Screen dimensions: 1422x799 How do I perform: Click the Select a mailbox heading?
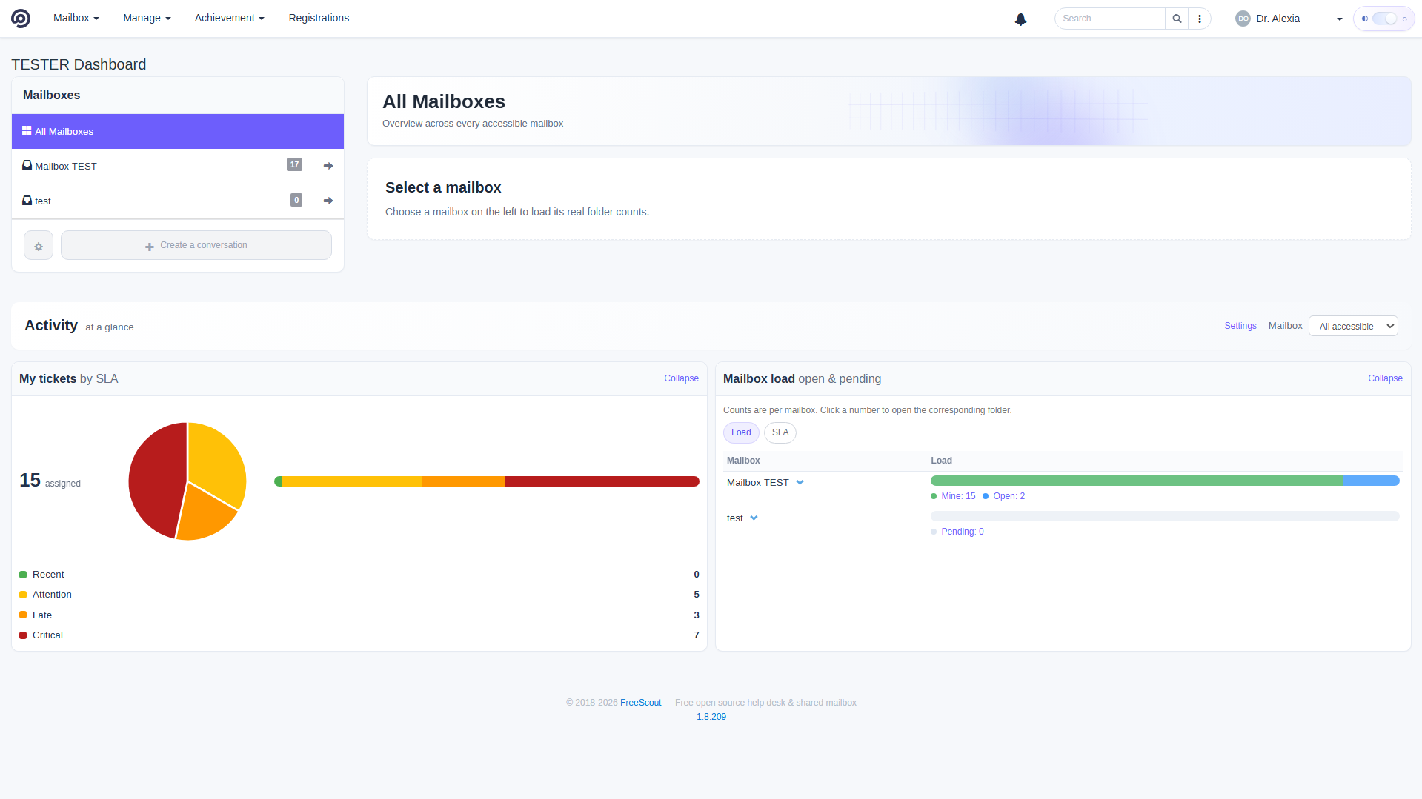(x=443, y=187)
